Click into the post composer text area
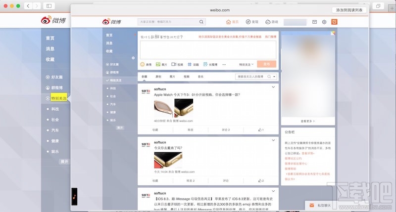 [208, 50]
